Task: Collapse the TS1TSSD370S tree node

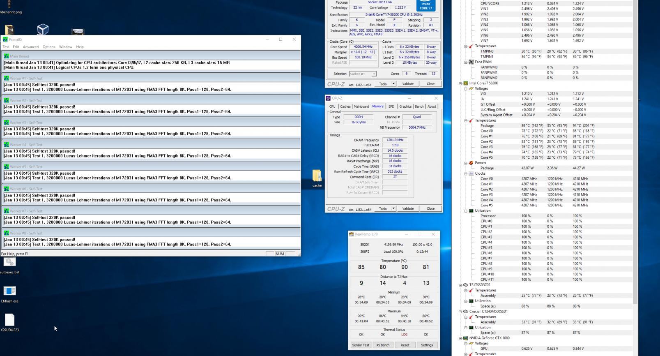Action: point(460,285)
